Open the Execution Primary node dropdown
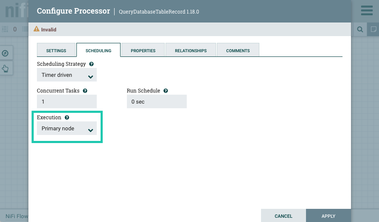The width and height of the screenshot is (379, 222). click(x=67, y=129)
